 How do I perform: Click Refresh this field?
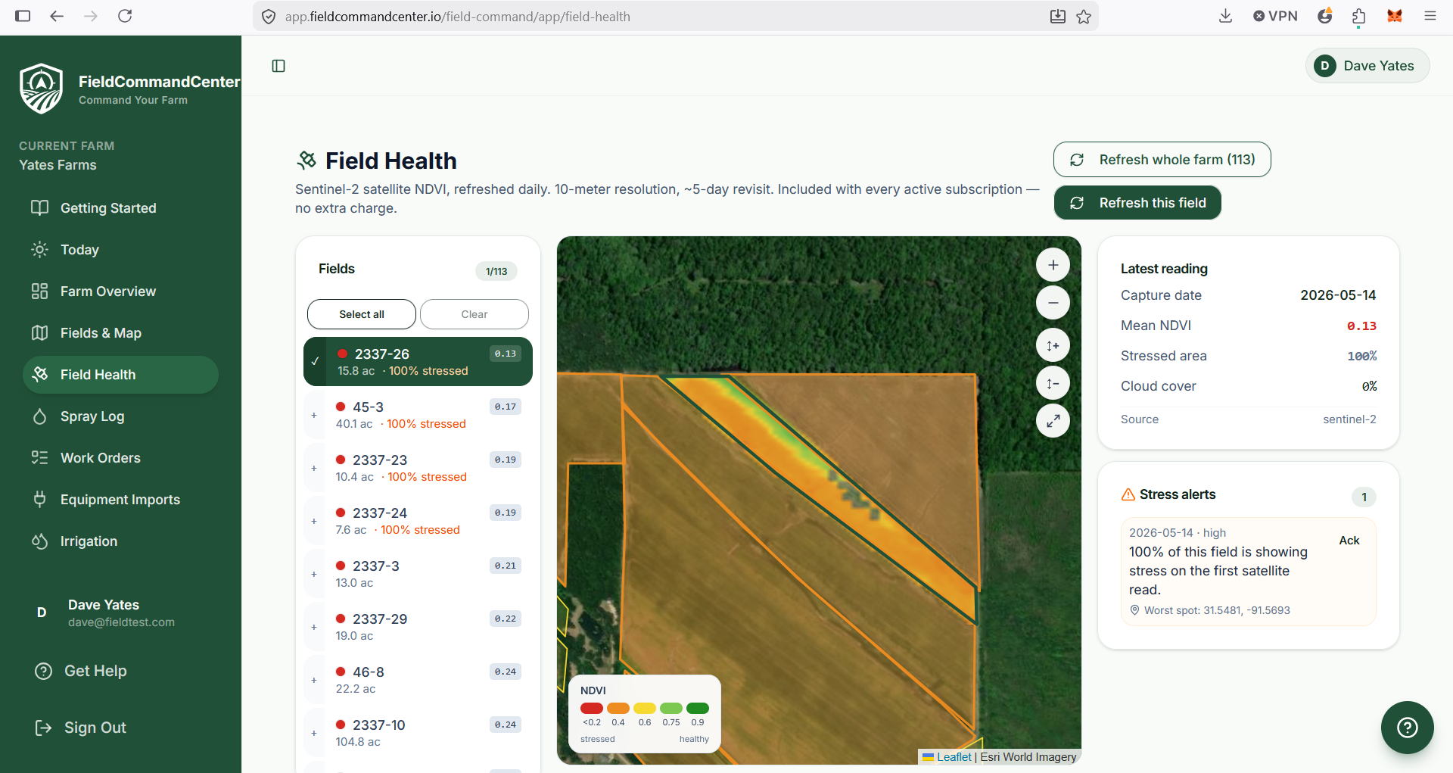point(1137,203)
